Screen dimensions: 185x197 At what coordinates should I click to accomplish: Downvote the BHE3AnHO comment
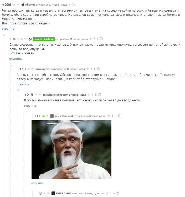pyautogui.click(x=48, y=193)
